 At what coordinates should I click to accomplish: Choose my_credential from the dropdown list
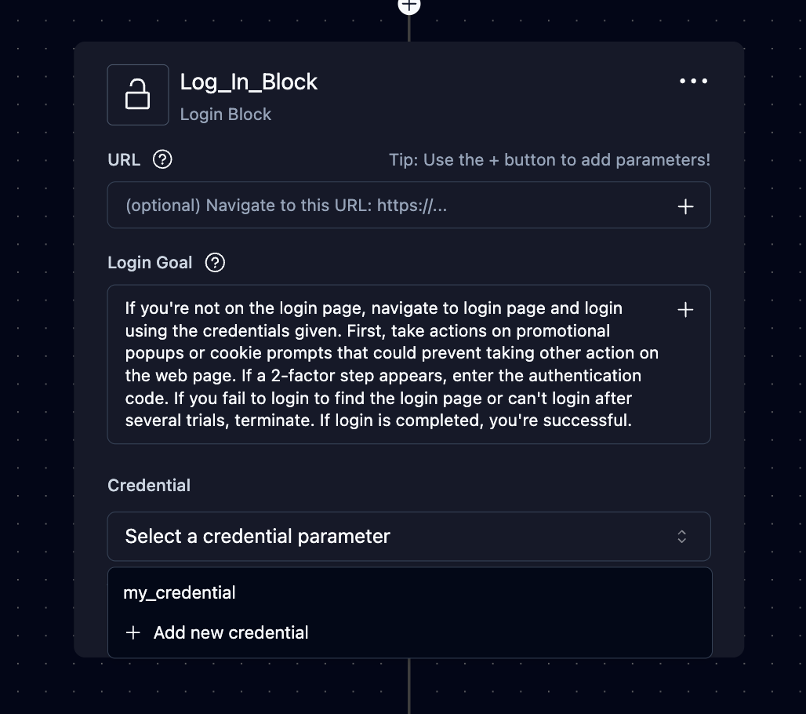coord(180,592)
